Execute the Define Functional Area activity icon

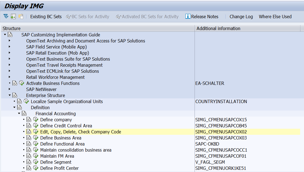(36, 144)
